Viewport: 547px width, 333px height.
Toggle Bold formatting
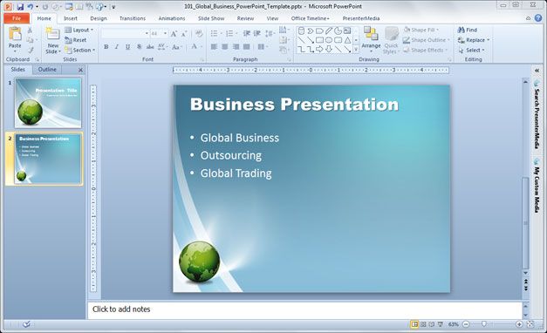coord(106,47)
